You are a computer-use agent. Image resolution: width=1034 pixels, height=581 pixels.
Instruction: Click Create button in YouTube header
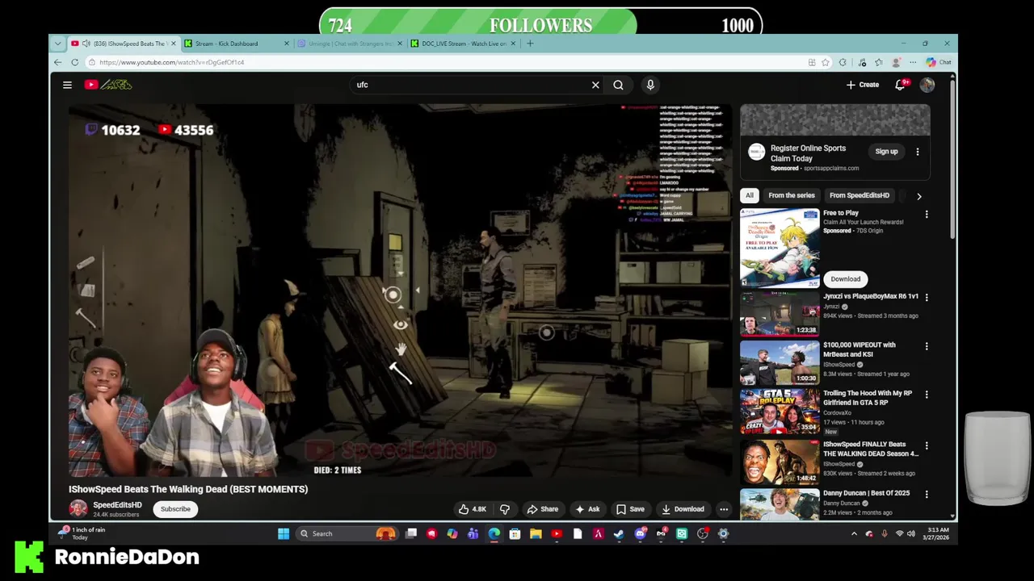pyautogui.click(x=863, y=85)
